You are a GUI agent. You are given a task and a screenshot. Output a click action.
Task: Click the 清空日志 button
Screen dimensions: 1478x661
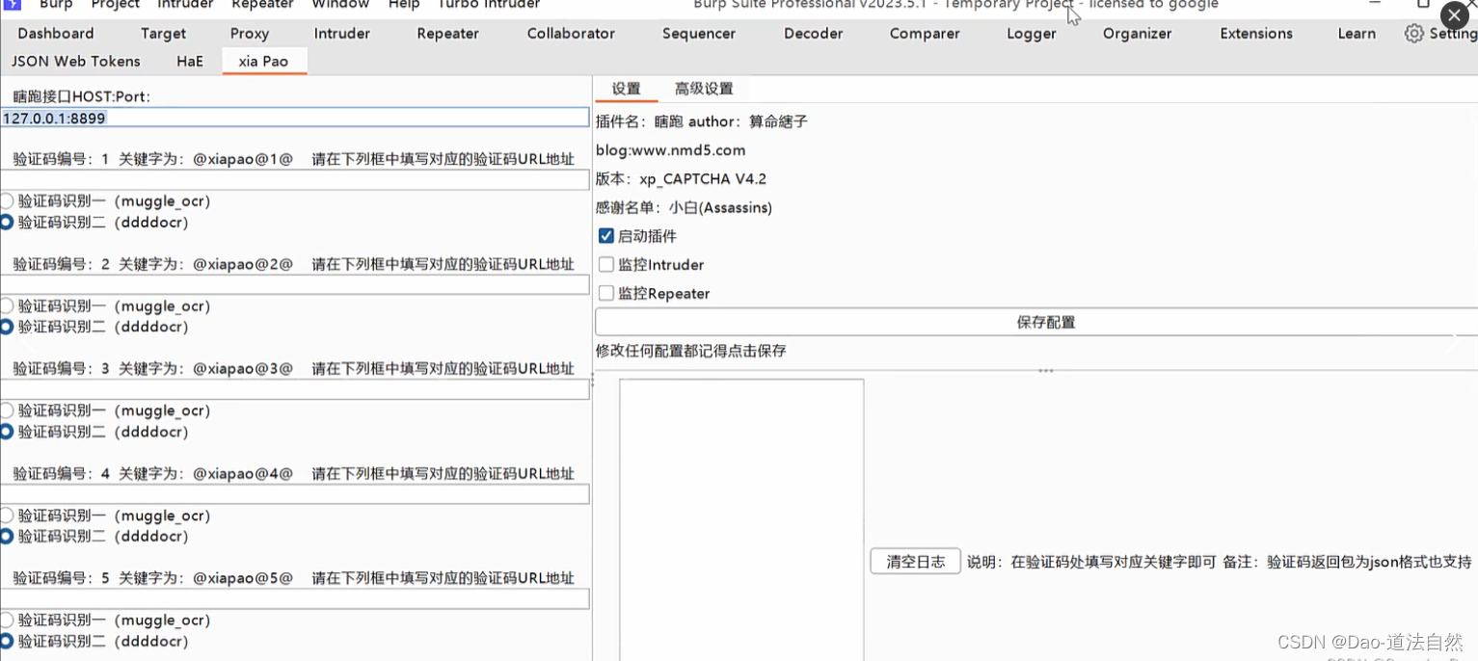click(915, 562)
